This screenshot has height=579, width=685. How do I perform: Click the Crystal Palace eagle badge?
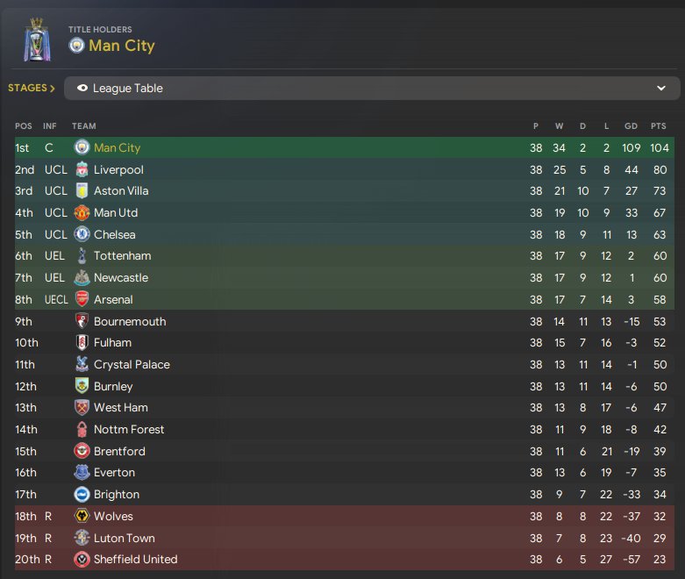point(82,364)
